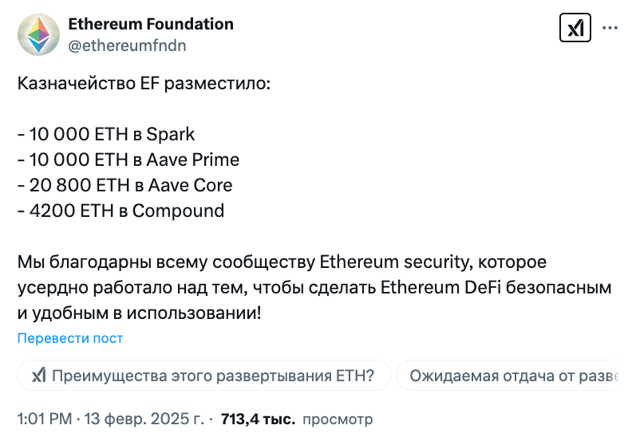Click the 4200 ETH в Compound line
636x437 pixels.
pos(121,211)
